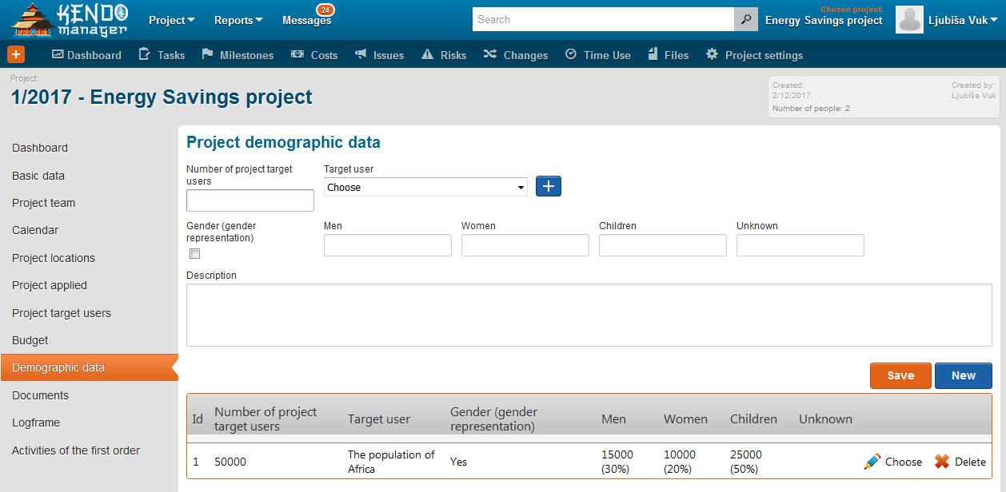
Task: View project Issues
Action: [x=379, y=55]
